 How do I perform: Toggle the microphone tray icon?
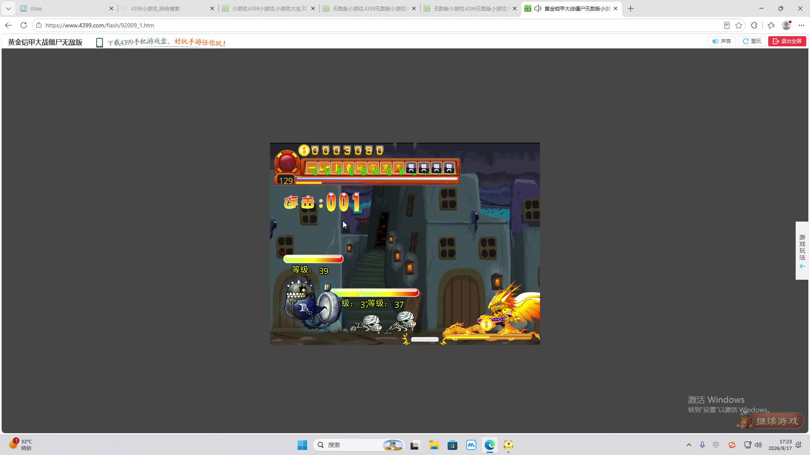702,445
